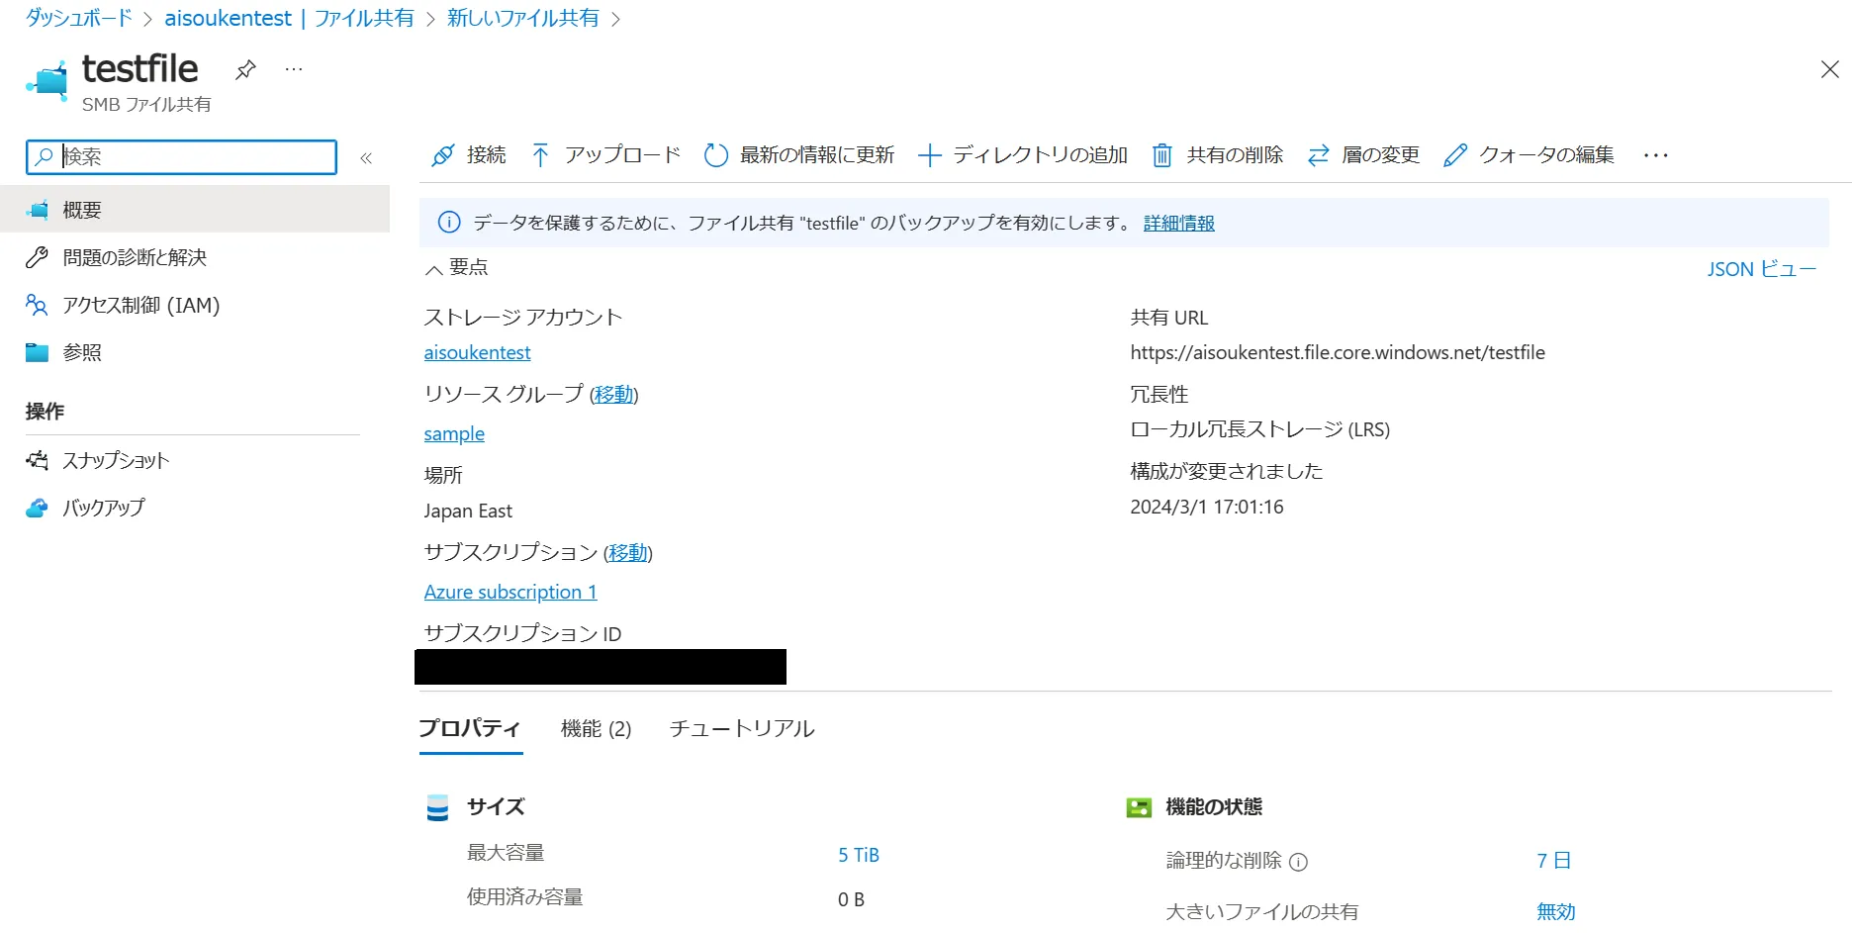Pin testfile to the dashboard
Viewport: 1852px width, 933px height.
coord(245,69)
